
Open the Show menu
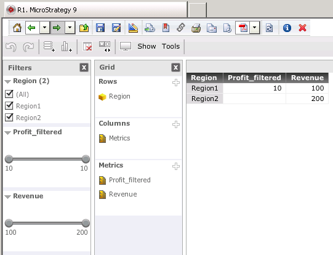click(146, 46)
